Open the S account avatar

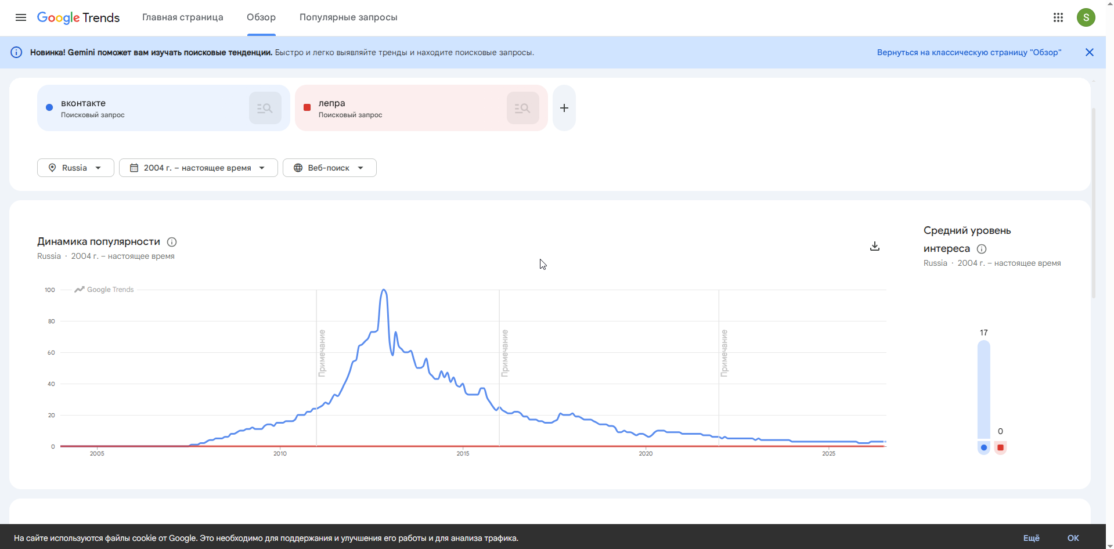1086,17
